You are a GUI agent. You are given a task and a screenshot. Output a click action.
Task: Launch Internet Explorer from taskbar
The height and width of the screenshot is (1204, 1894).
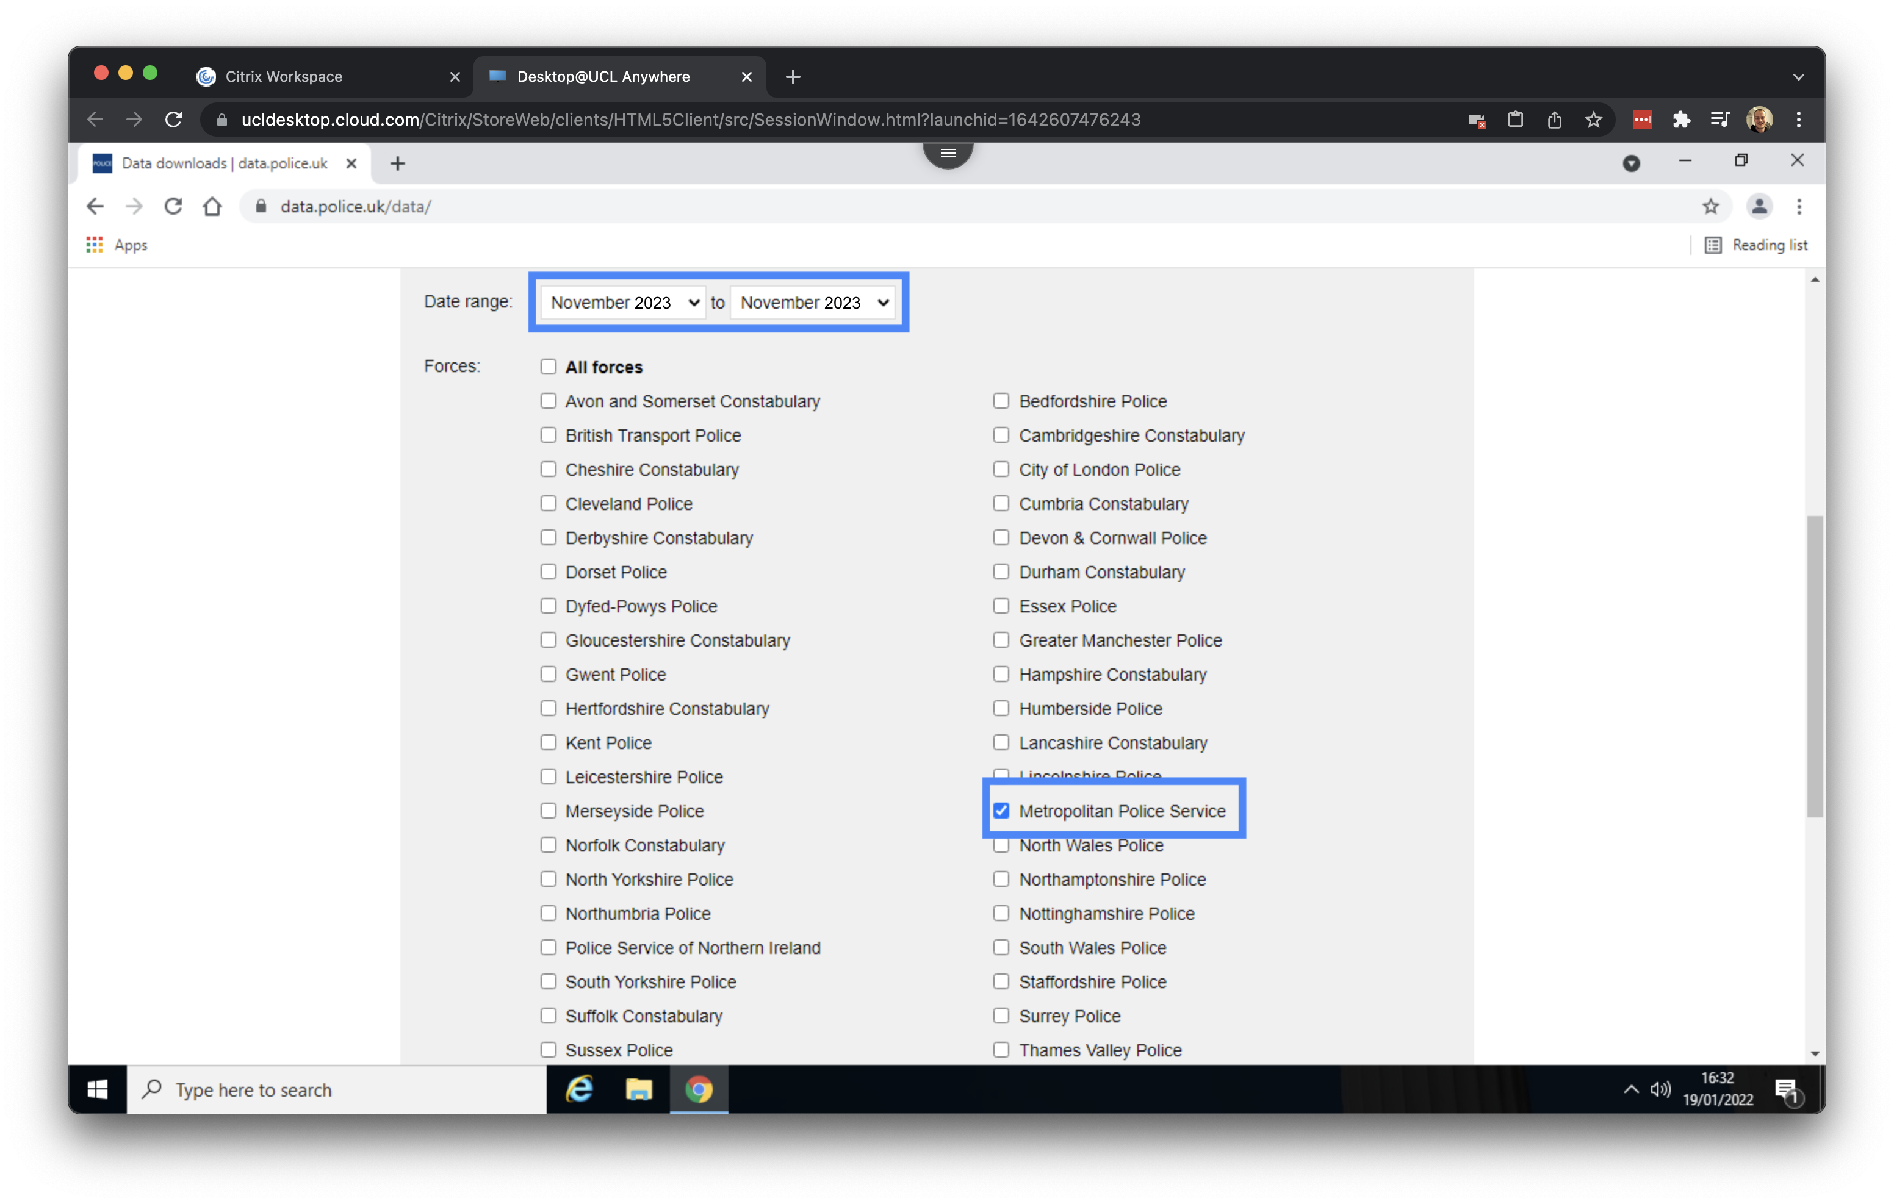[580, 1089]
